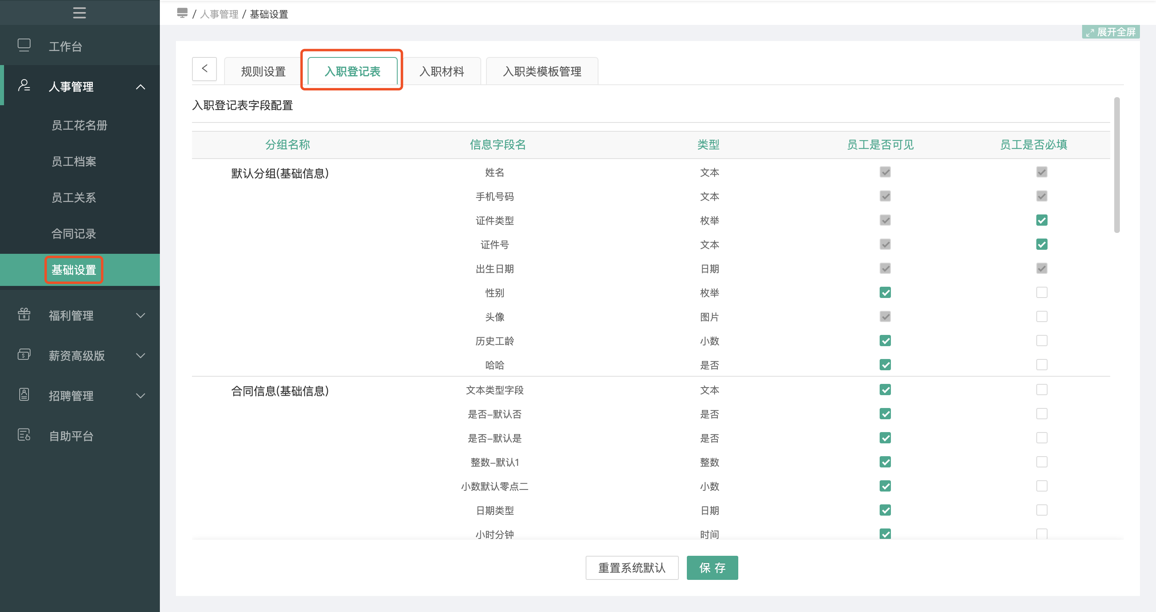Click the 合同信息(基础信息) group cell
This screenshot has height=612, width=1156.
[x=280, y=391]
